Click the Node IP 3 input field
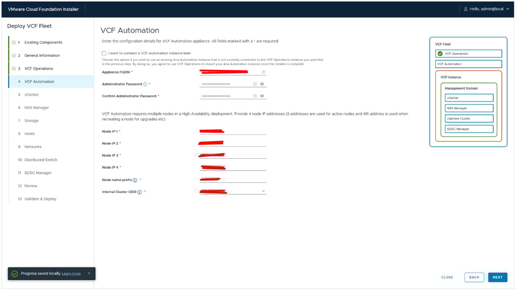This screenshot has width=516, height=291. point(233,155)
